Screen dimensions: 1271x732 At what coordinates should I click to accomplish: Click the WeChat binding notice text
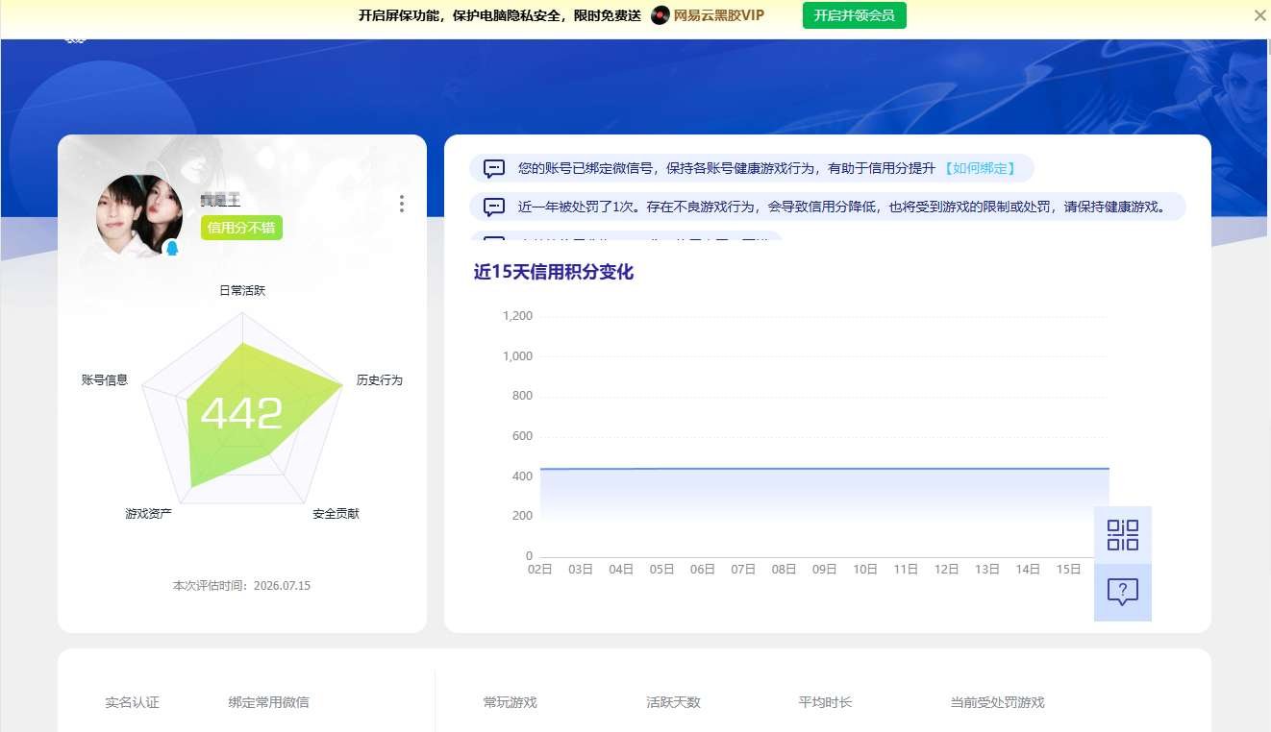[x=726, y=168]
